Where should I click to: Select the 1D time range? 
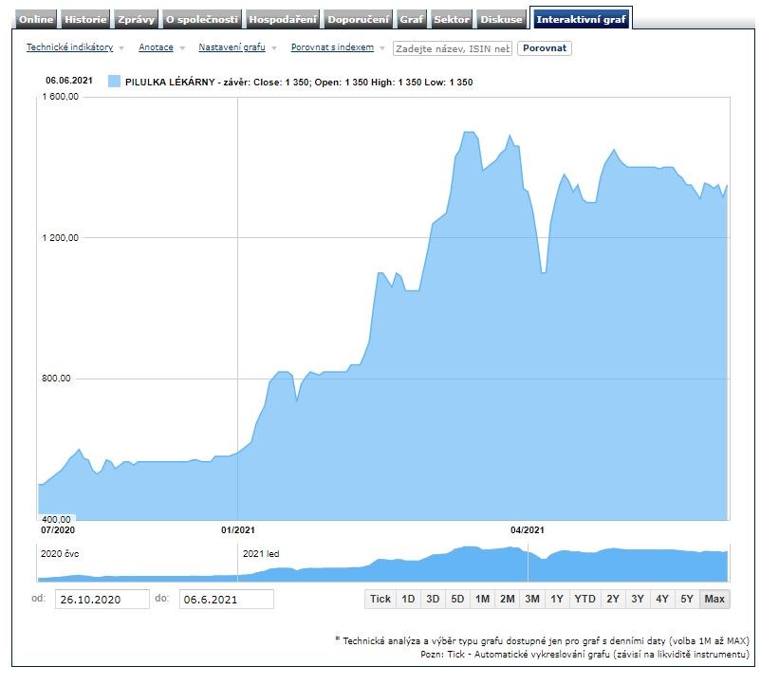pyautogui.click(x=408, y=599)
